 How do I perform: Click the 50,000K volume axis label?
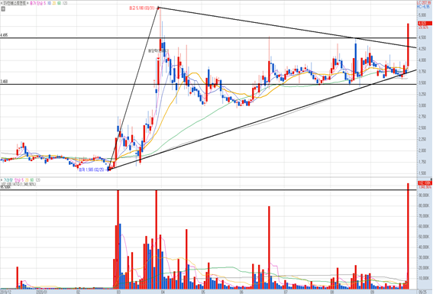point(424,237)
